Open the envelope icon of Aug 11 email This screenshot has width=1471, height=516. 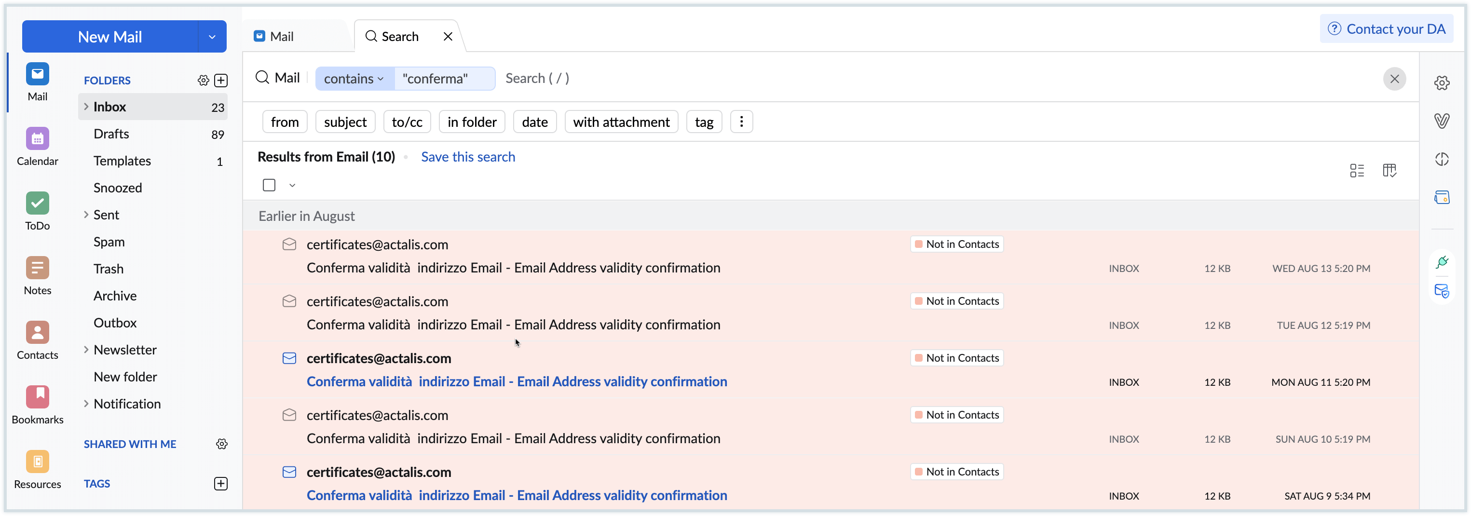pyautogui.click(x=289, y=358)
